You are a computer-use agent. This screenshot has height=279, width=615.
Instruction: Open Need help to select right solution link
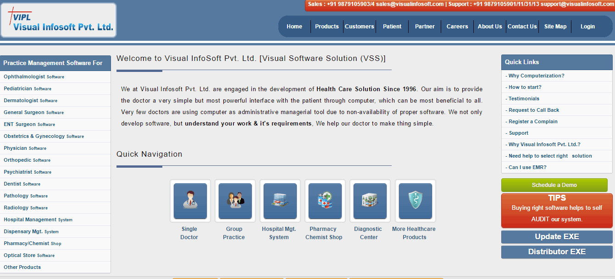[x=549, y=156]
